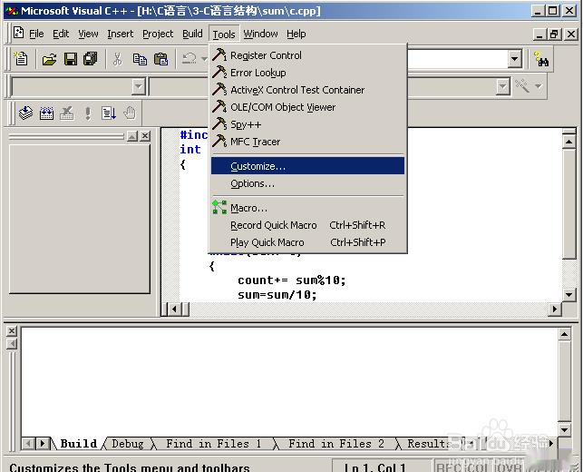Click the Build icon in build toolbar

(46, 113)
